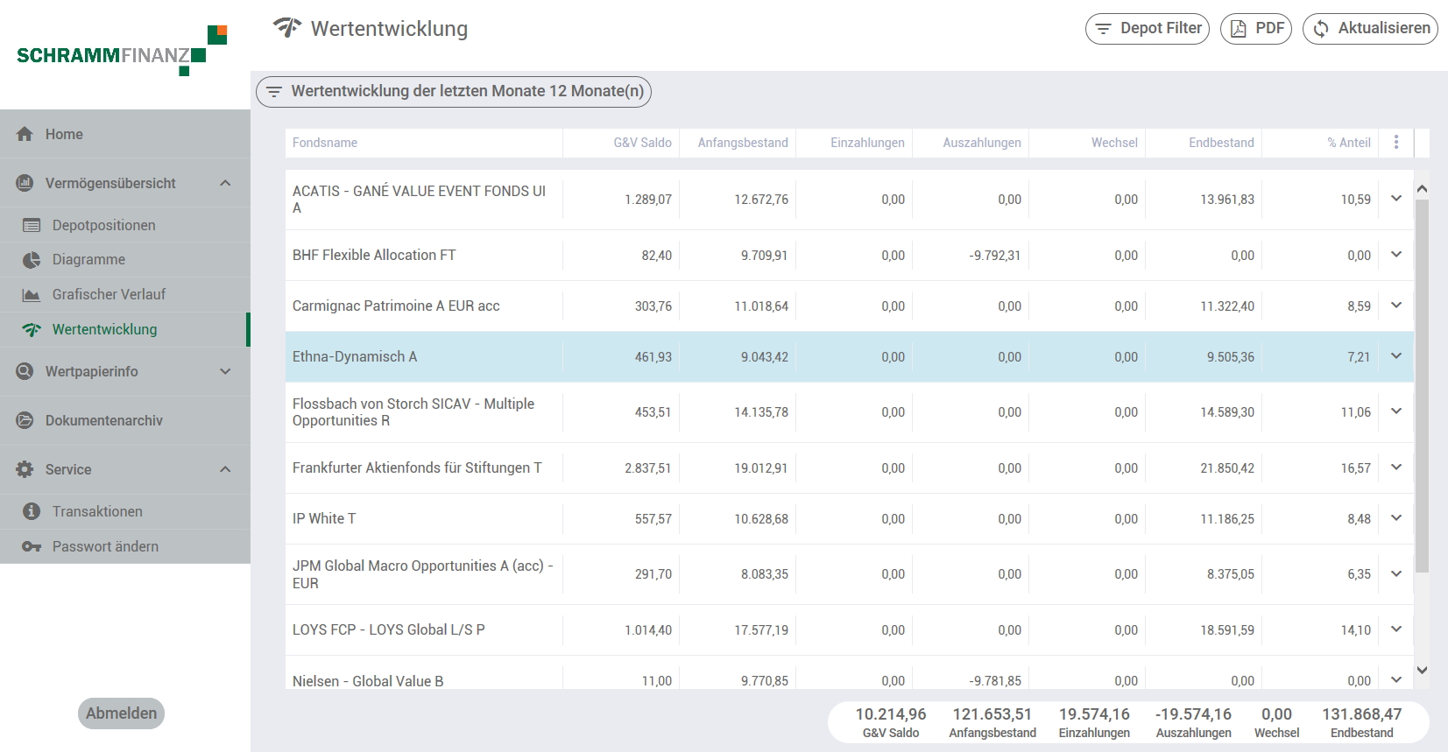Open Depotpositionen menu item
The height and width of the screenshot is (752, 1448).
pyautogui.click(x=125, y=225)
